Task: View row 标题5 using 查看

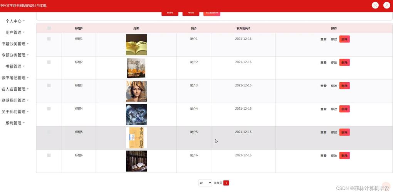Action: tap(323, 132)
